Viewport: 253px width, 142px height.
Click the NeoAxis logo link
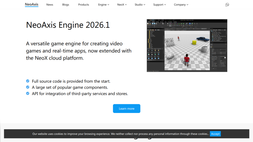(x=32, y=5)
